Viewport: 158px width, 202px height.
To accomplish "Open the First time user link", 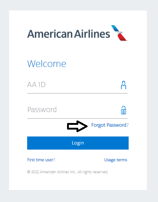I will point(41,160).
